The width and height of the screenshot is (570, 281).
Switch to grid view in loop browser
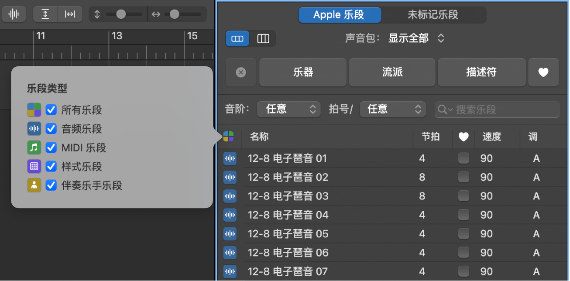pos(237,38)
